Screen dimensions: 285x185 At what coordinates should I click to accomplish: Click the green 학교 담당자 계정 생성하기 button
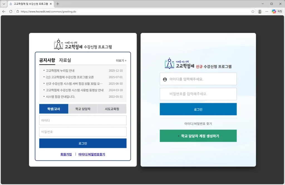click(x=198, y=136)
